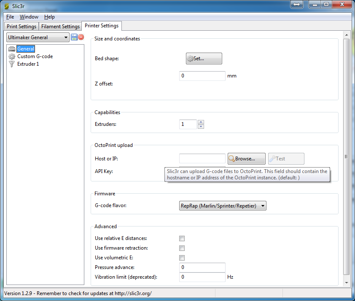Screen dimensions: 355x301
Task: Select the Printer Settings tab
Action: coord(102,26)
